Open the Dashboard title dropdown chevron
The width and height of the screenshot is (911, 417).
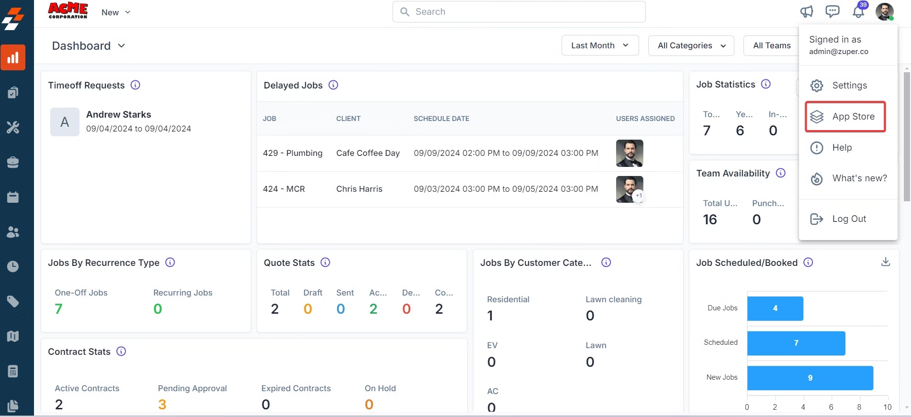pyautogui.click(x=122, y=45)
